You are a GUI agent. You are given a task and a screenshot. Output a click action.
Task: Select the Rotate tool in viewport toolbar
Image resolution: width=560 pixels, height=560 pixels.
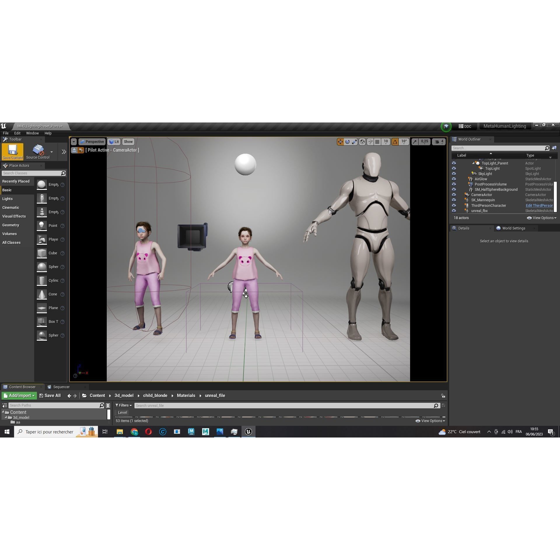point(347,142)
